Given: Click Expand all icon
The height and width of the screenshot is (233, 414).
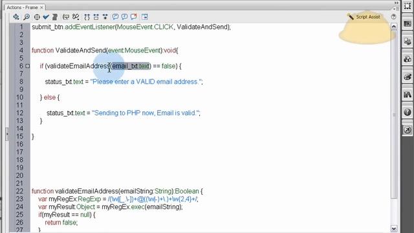Looking at the screenshot, I should tap(105, 17).
